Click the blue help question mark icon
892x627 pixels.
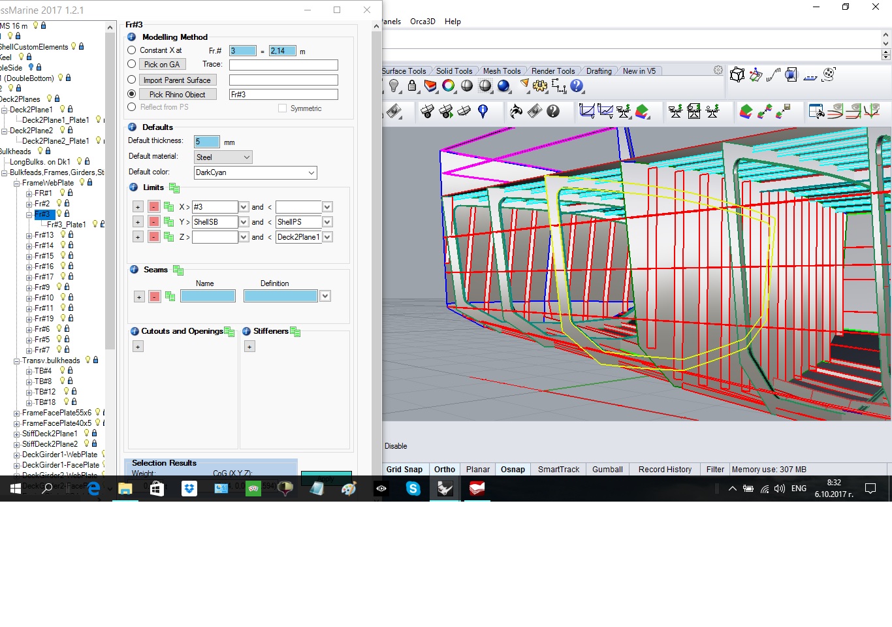pyautogui.click(x=577, y=86)
